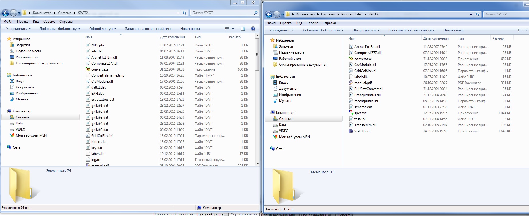529x216 pixels.
Task: Click the help question mark icon
Action: click(253, 29)
